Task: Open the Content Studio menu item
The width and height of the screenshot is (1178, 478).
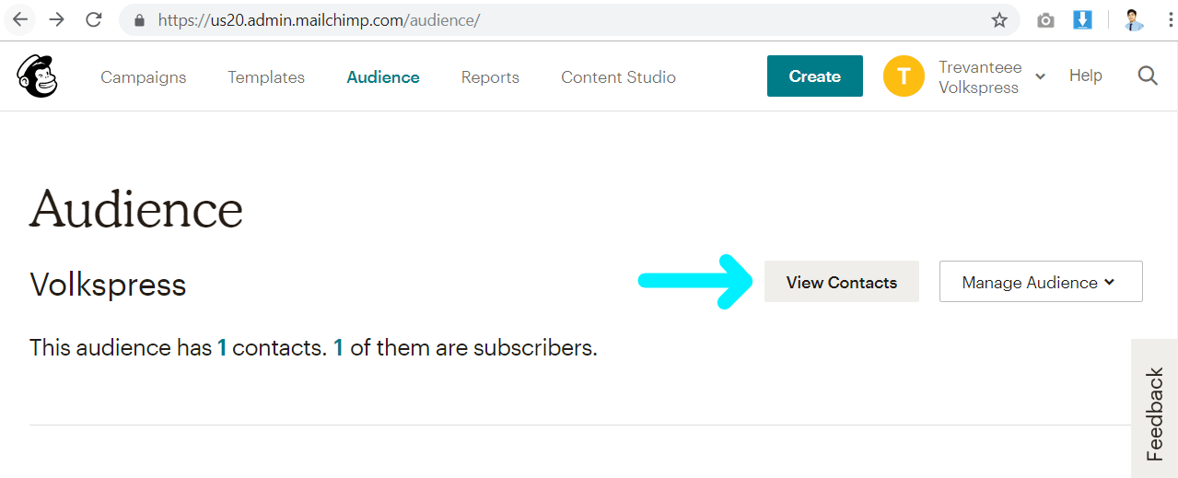Action: pos(618,77)
